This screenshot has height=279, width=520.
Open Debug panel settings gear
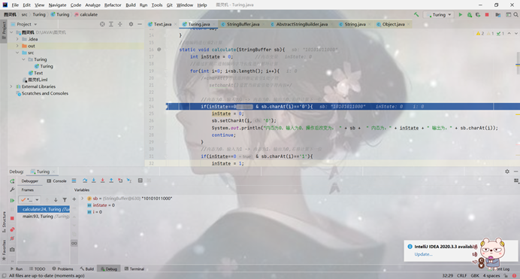[x=507, y=171]
